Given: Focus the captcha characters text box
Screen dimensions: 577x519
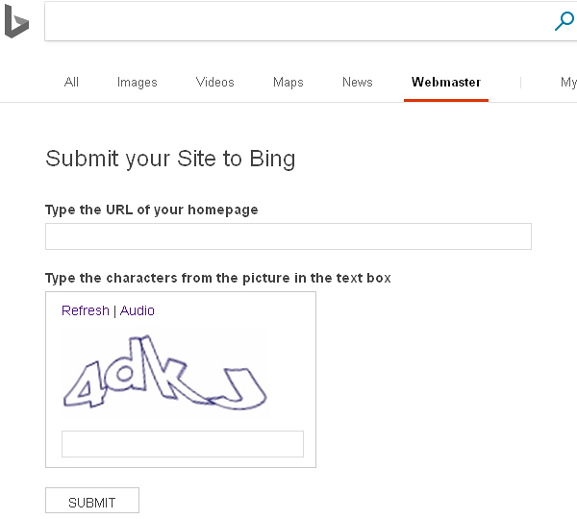Looking at the screenshot, I should tap(182, 444).
